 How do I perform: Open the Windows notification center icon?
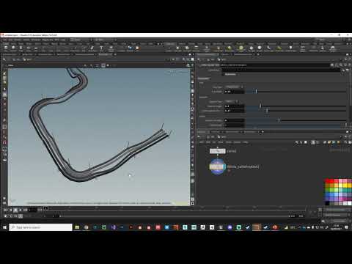click(346, 227)
